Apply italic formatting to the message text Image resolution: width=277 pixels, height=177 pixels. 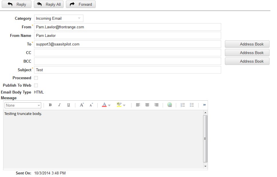[59, 105]
